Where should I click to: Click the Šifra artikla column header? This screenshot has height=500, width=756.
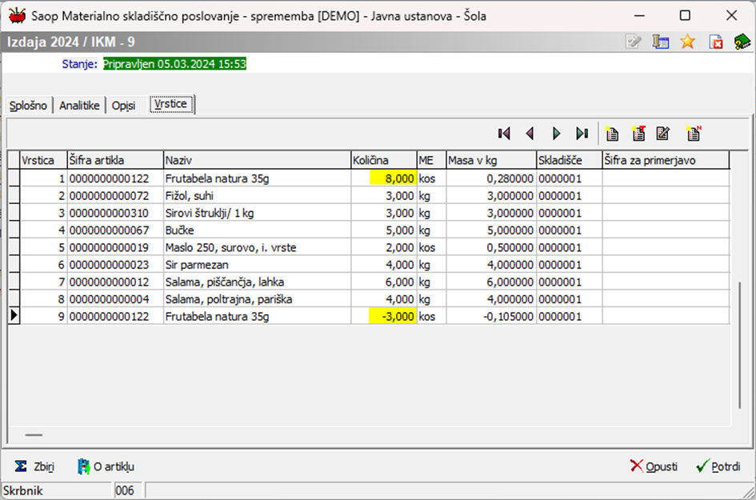pyautogui.click(x=115, y=160)
